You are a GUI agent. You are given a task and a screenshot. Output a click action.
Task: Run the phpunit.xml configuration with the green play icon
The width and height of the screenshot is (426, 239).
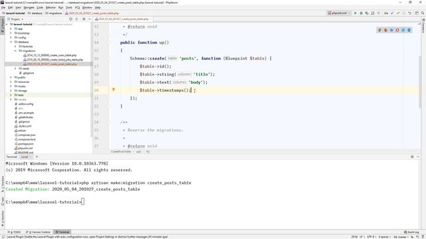(355, 13)
